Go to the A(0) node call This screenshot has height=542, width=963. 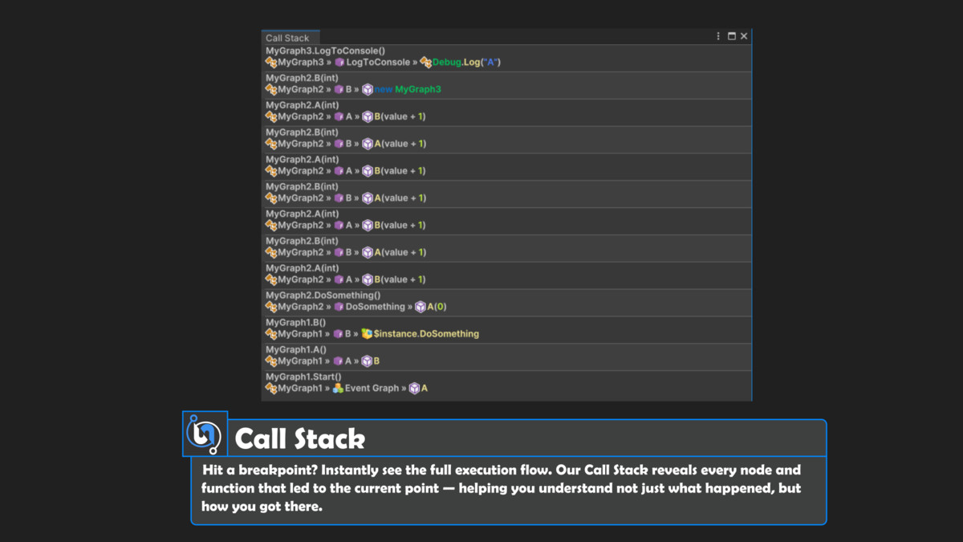point(437,307)
